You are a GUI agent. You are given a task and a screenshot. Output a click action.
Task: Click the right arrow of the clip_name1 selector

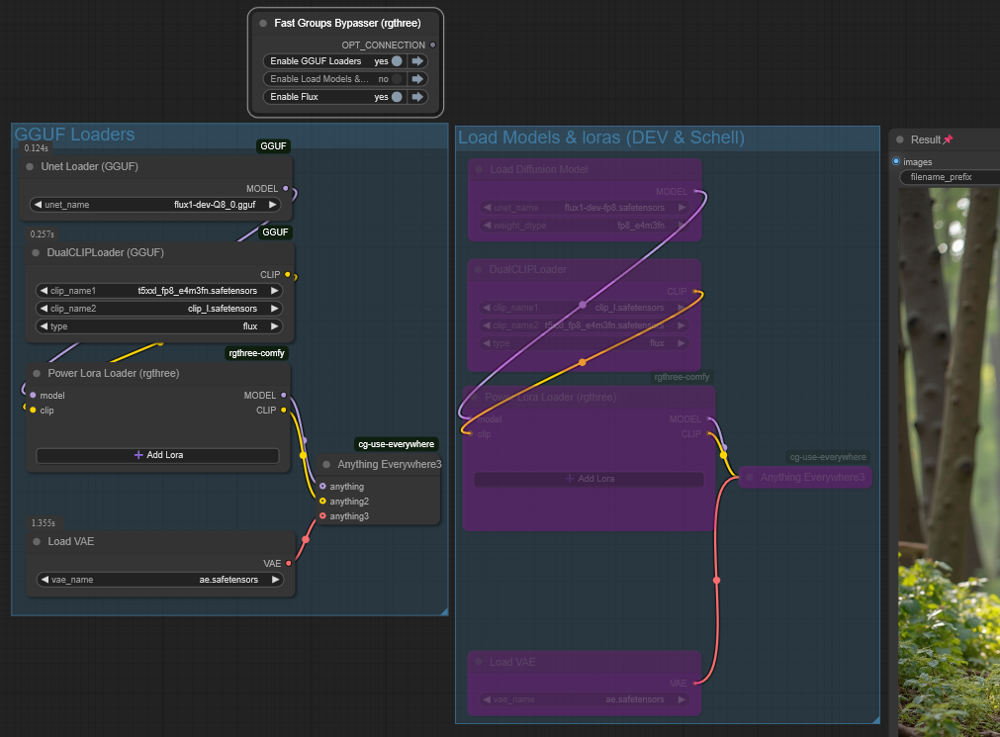(x=274, y=291)
